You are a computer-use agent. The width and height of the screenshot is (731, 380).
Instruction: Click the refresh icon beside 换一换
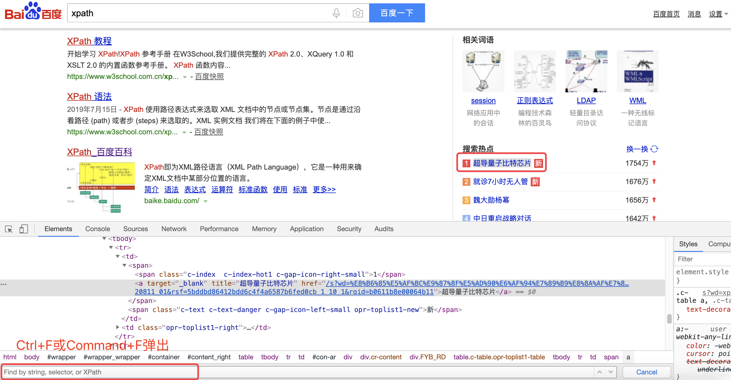click(654, 149)
